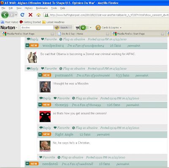Viewport: 169px width, 168px height.
Task: Open the Tools menu
Action: coord(54,8)
